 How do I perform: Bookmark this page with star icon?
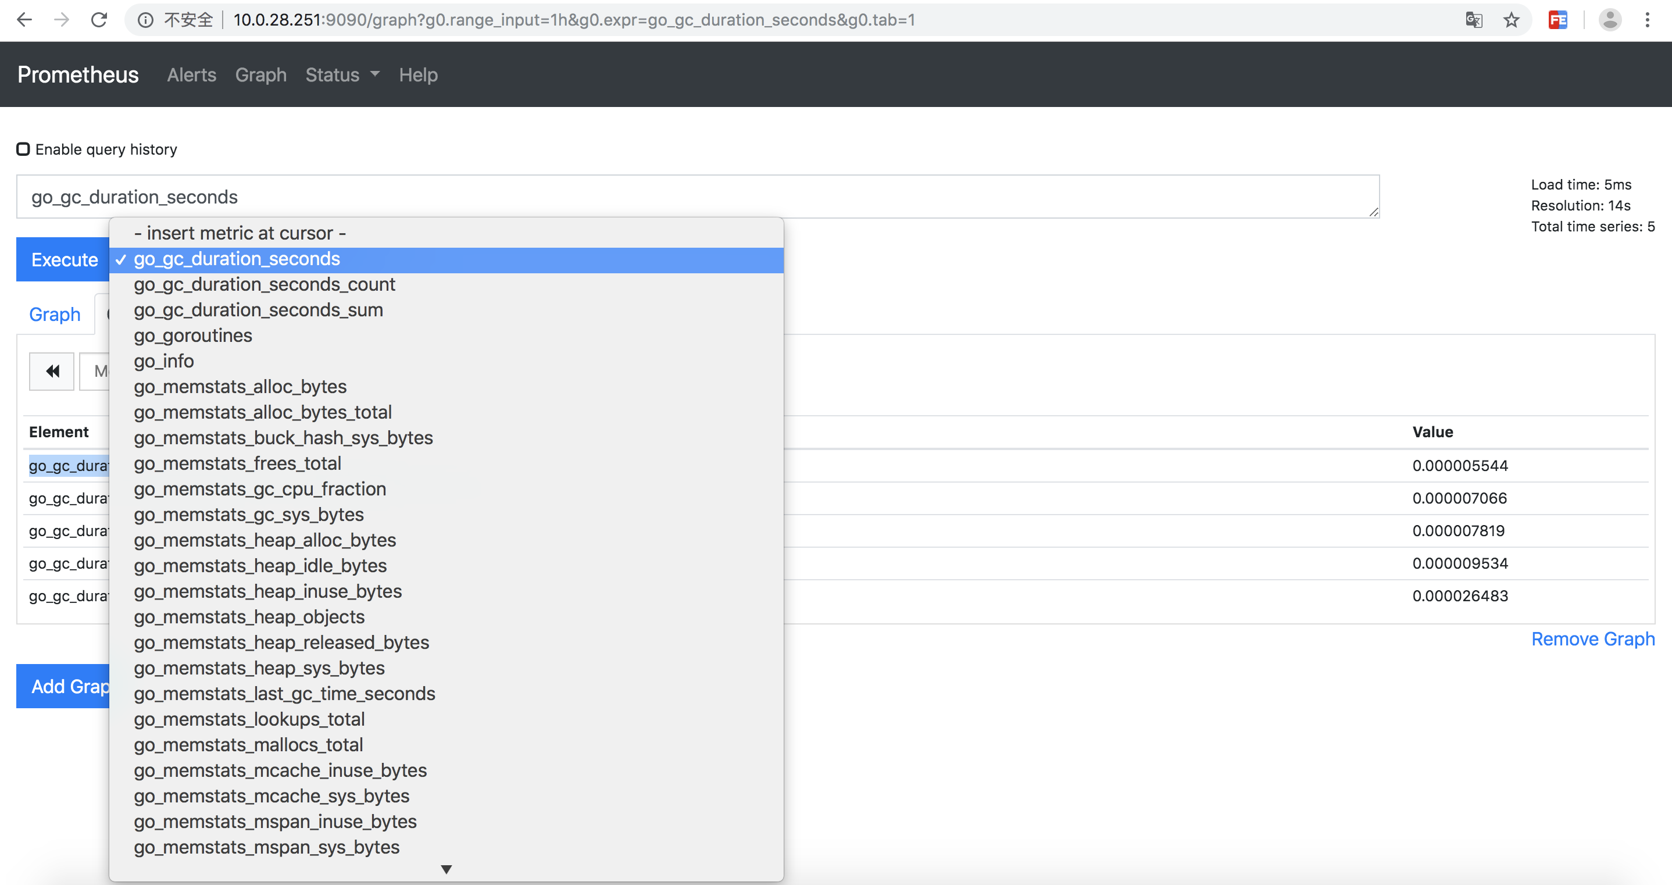1511,20
